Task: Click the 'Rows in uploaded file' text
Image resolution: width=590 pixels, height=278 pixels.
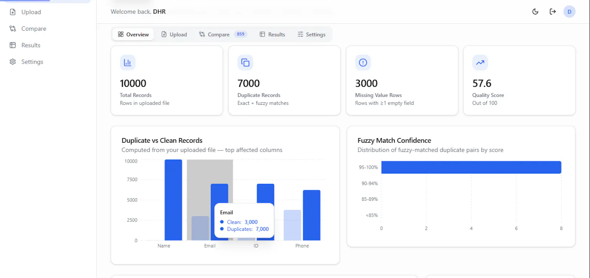Action: point(145,103)
